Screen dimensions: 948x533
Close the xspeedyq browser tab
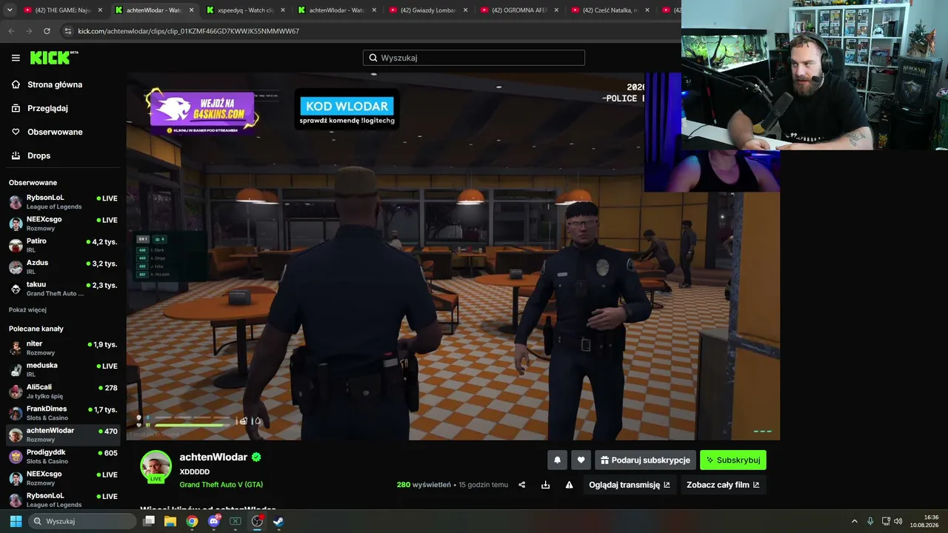[282, 10]
